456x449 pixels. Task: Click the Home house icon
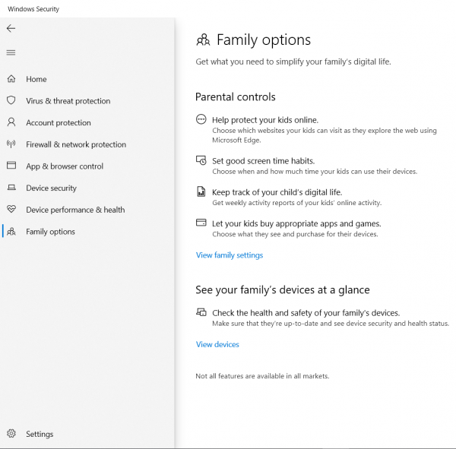tap(11, 79)
